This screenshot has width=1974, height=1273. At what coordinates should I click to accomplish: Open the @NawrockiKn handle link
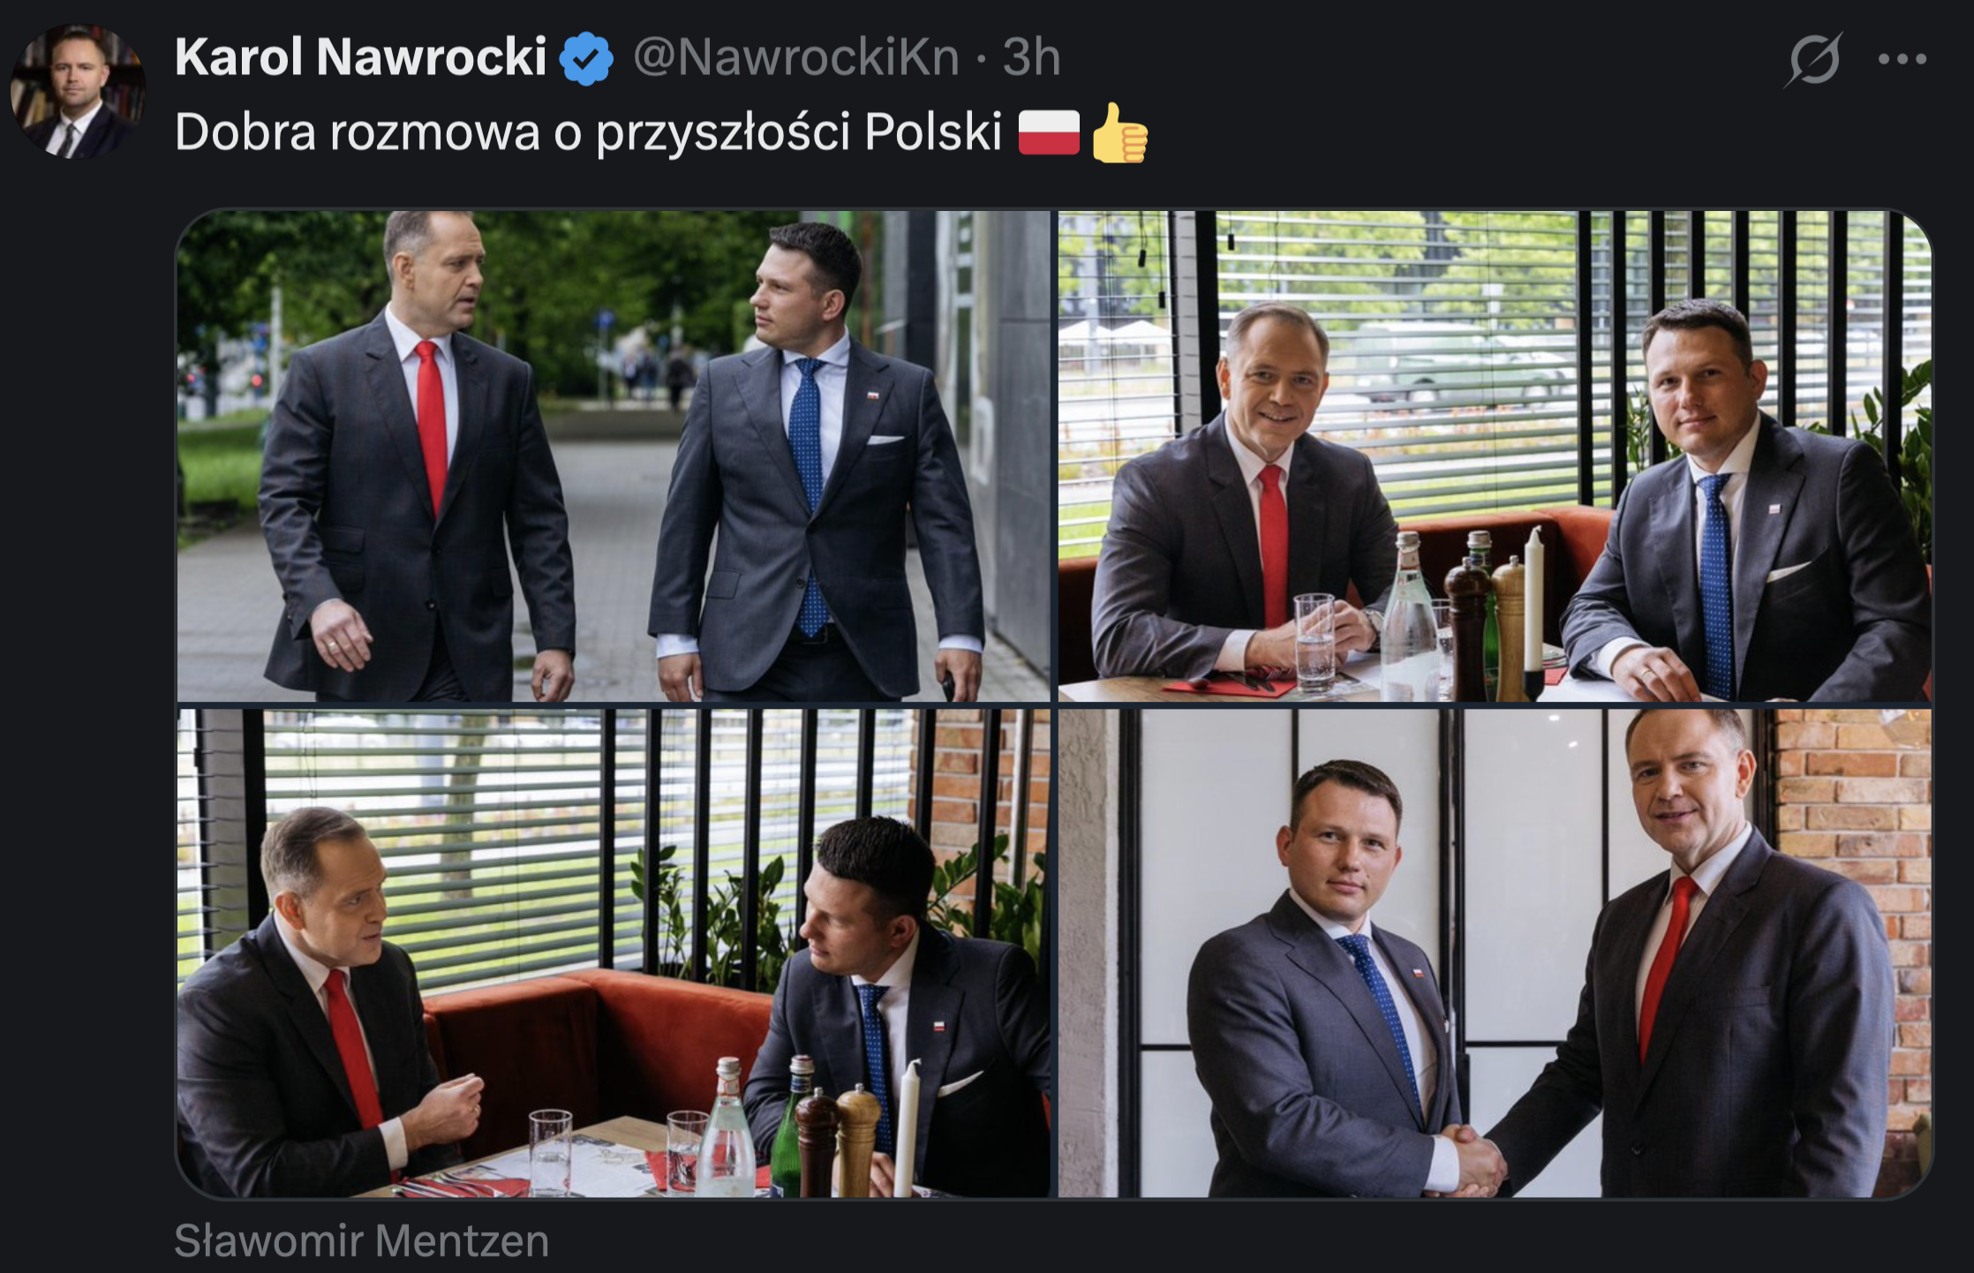tap(796, 57)
